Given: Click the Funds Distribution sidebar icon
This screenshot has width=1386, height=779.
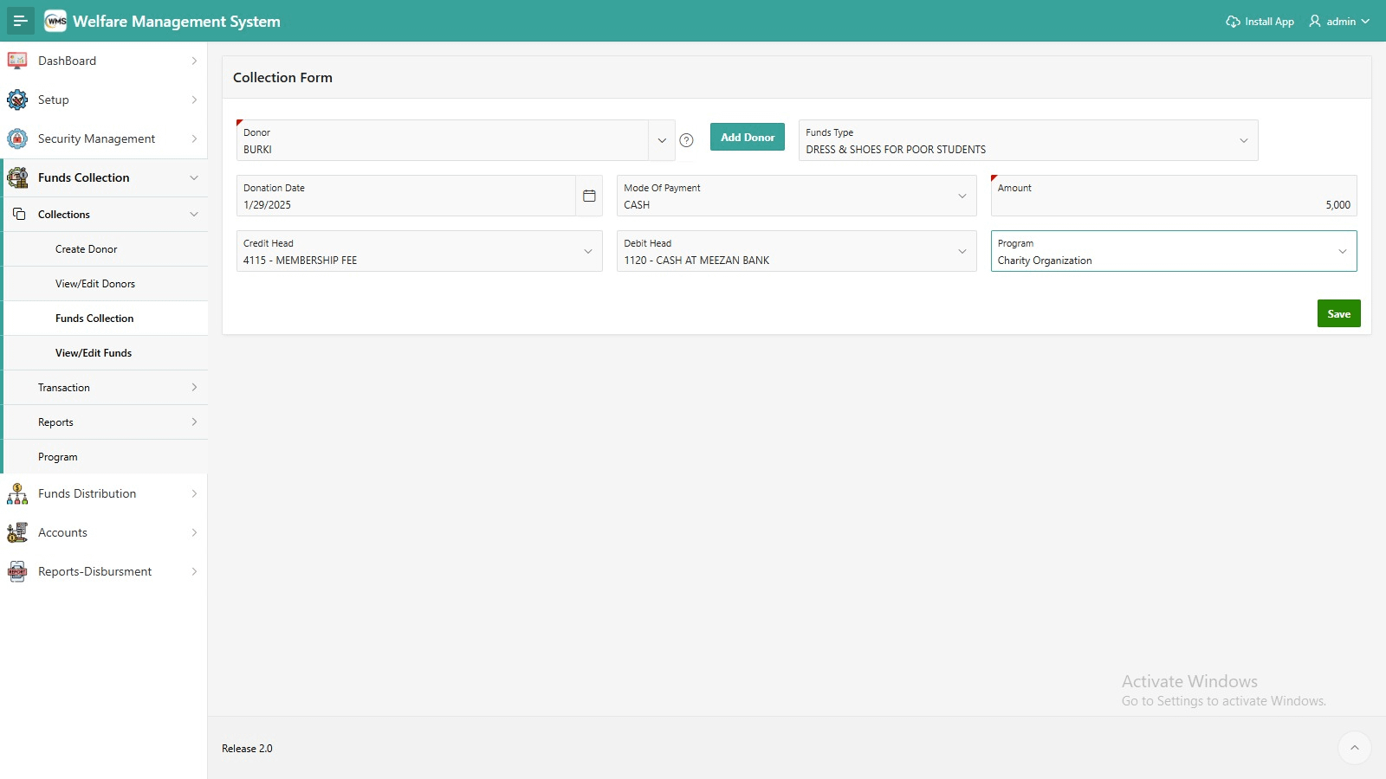Looking at the screenshot, I should [17, 493].
